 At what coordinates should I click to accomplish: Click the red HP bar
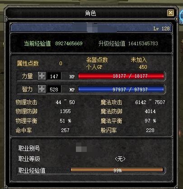tap(121, 76)
